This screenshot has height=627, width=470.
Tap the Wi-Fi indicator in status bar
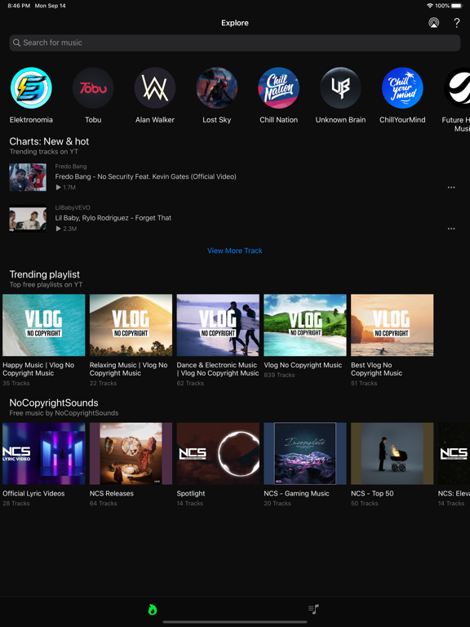[x=430, y=6]
